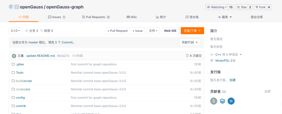Open the Web IDE
282x114 pixels.
point(170,31)
